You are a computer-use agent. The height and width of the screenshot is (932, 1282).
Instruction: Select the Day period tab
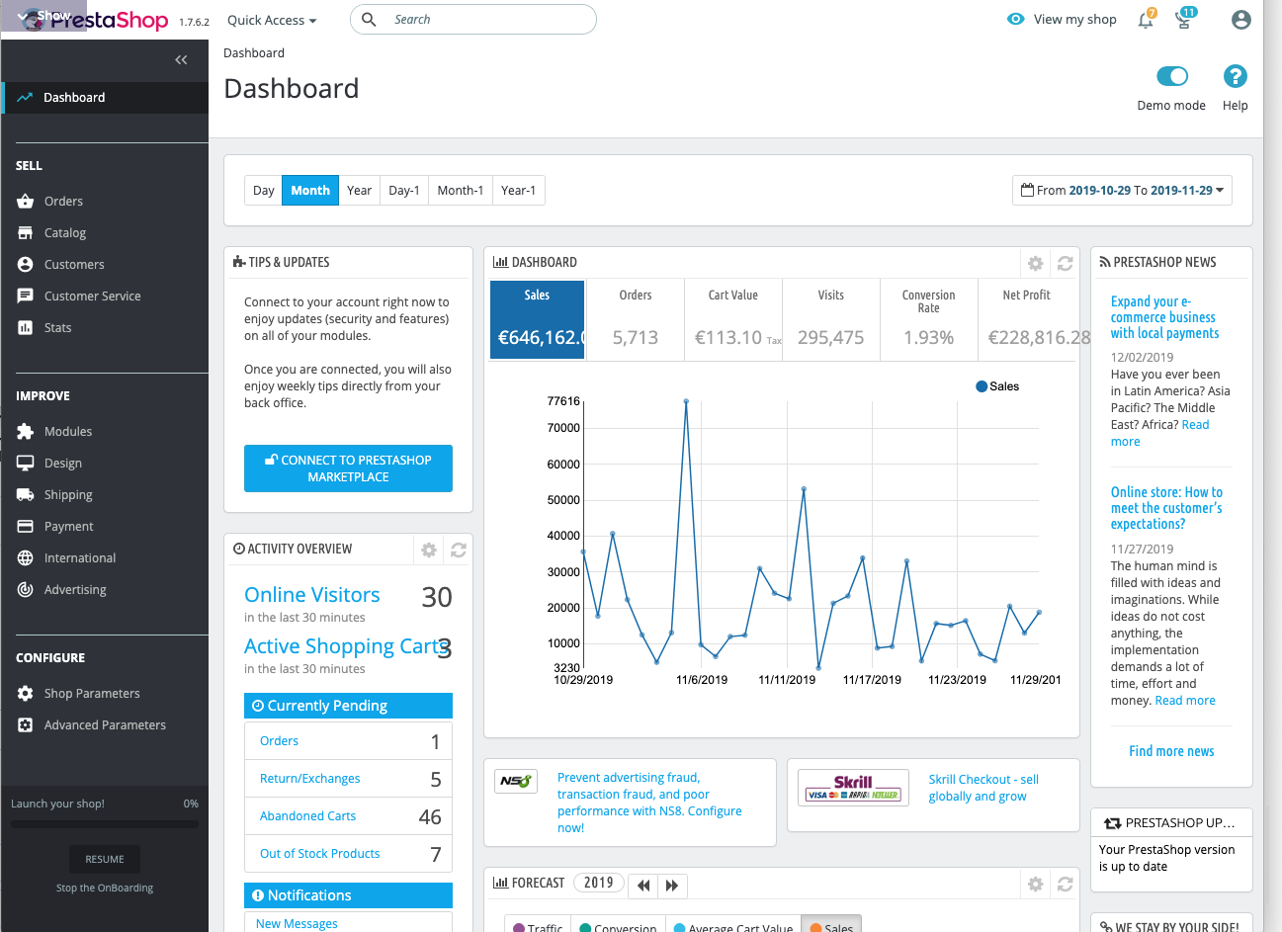point(264,191)
